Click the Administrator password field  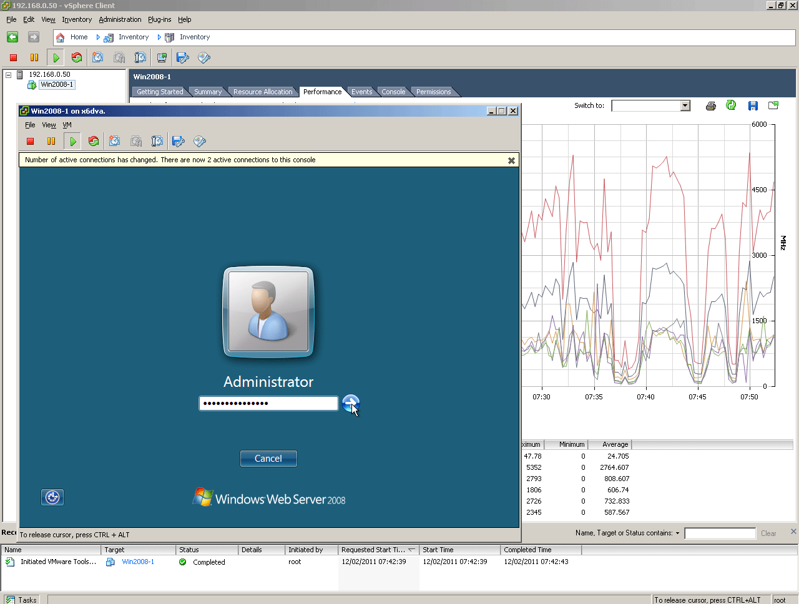pyautogui.click(x=268, y=403)
